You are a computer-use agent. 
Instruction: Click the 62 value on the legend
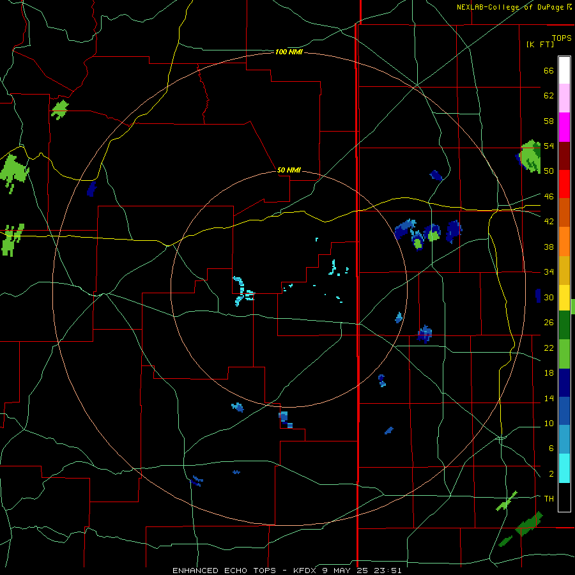(x=549, y=96)
